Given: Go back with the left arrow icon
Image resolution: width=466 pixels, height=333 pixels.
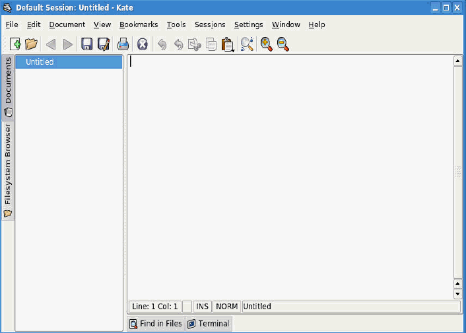Looking at the screenshot, I should tap(51, 45).
